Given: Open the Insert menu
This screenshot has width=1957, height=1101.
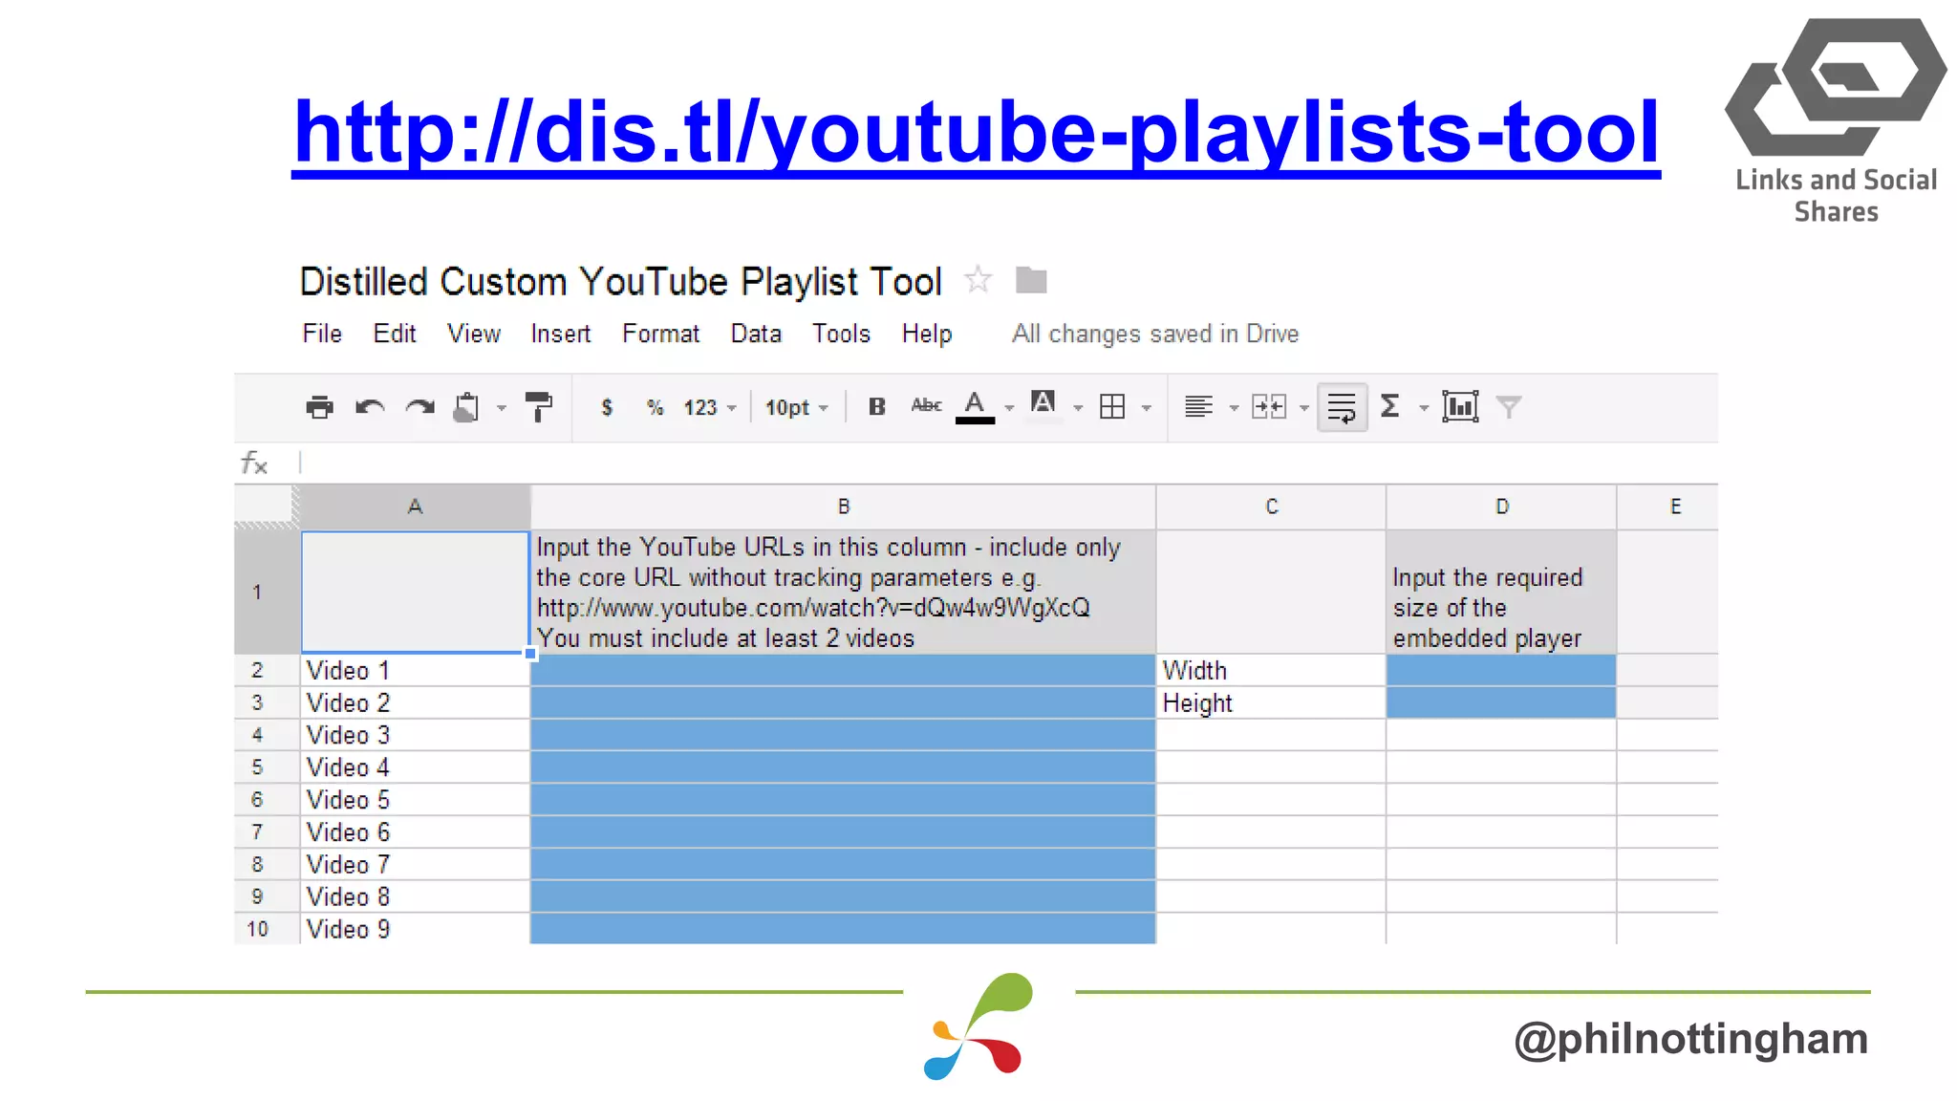Looking at the screenshot, I should coord(560,334).
